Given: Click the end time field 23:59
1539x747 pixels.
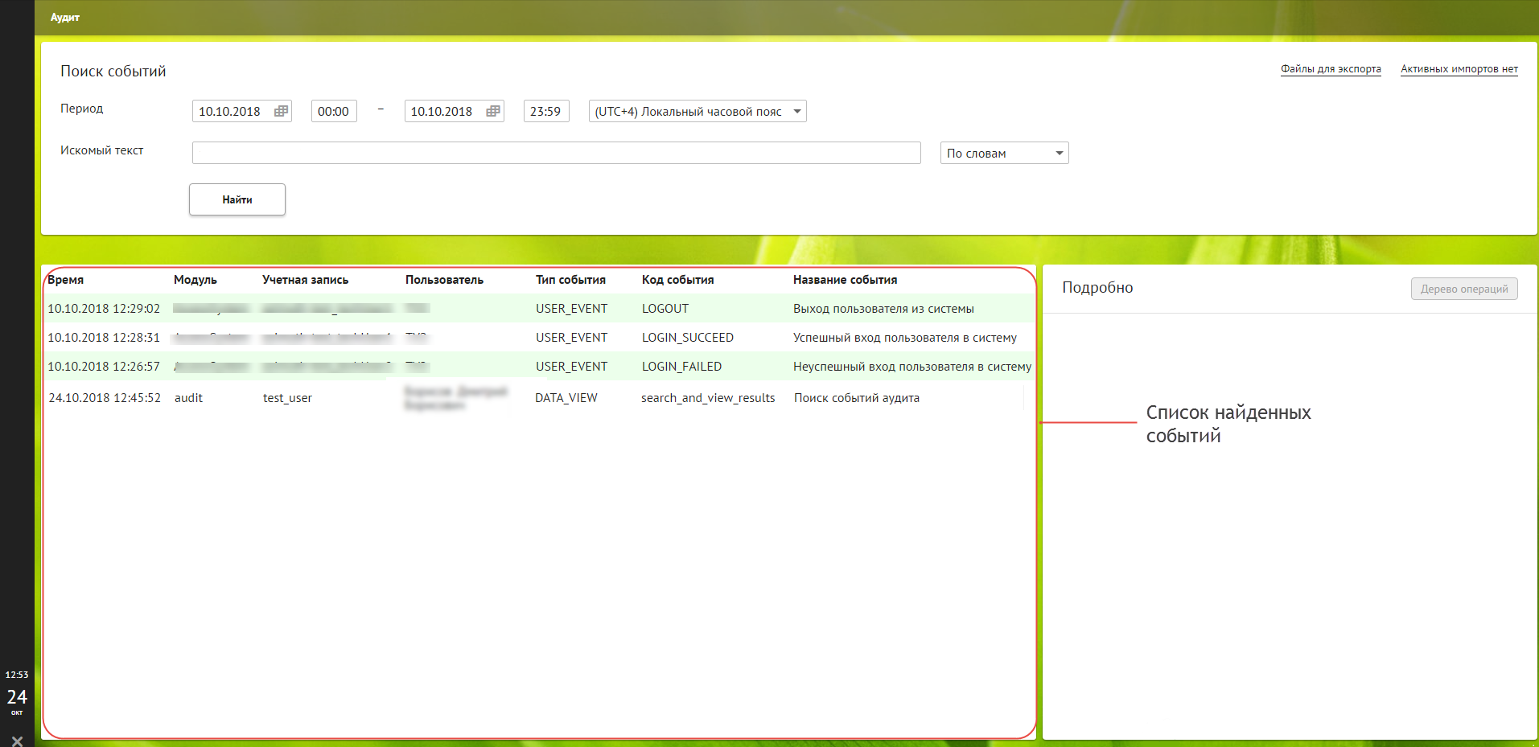Looking at the screenshot, I should point(545,111).
